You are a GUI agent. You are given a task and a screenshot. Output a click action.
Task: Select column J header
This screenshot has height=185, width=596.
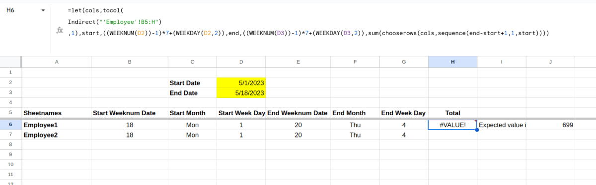tap(550, 62)
